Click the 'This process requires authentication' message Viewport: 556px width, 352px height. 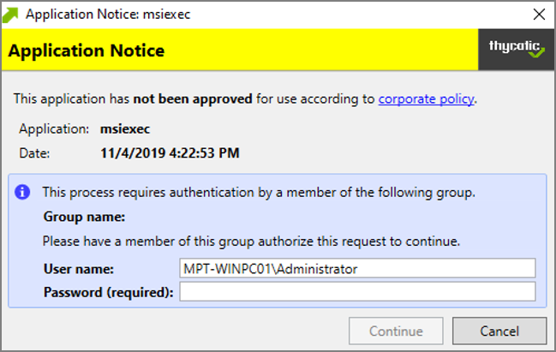tap(259, 193)
